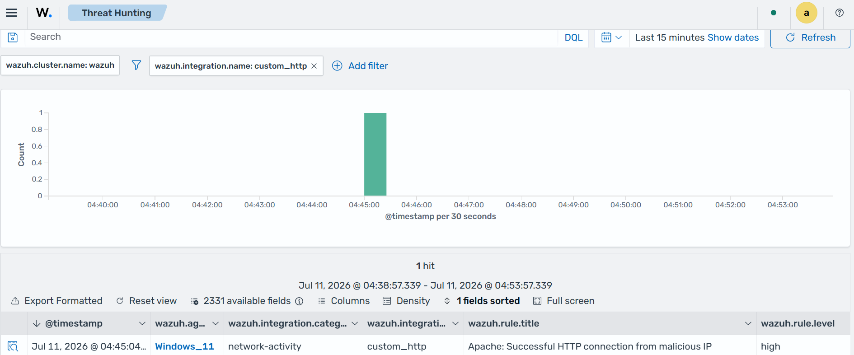Click the green status indicator dot
854x355 pixels.
point(774,13)
